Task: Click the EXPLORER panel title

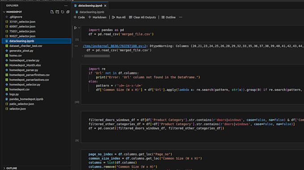Action: pos(12,6)
